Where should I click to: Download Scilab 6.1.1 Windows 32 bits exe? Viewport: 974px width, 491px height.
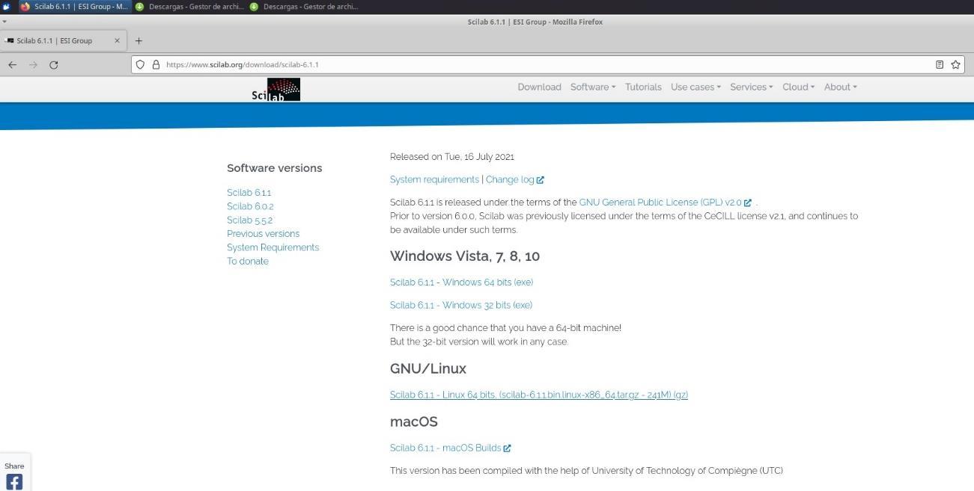point(461,305)
